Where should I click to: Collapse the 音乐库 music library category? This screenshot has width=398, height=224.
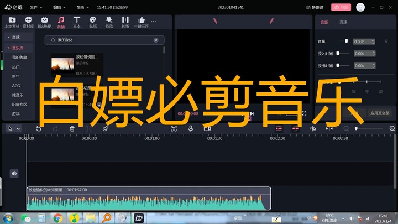tap(18, 48)
